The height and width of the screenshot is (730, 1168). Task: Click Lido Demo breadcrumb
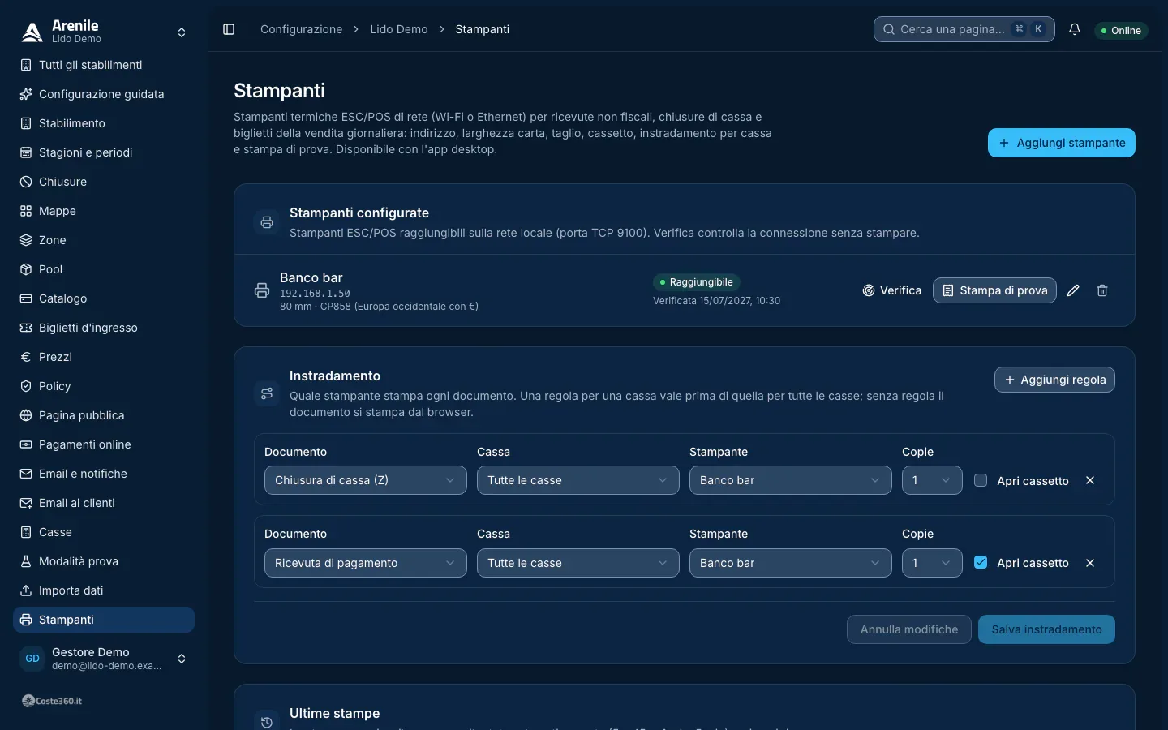[x=399, y=29]
